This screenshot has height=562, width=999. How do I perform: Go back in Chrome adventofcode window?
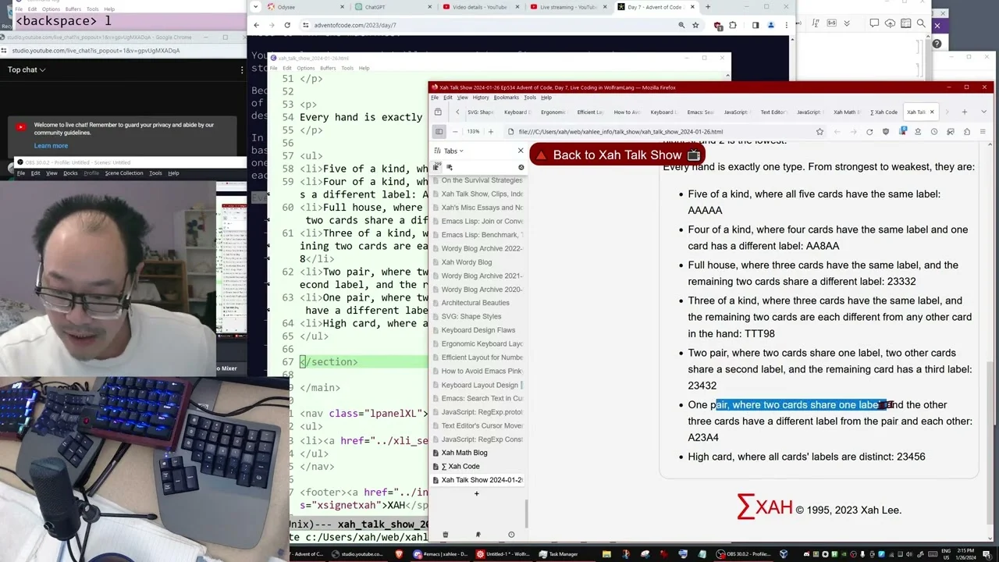point(256,25)
